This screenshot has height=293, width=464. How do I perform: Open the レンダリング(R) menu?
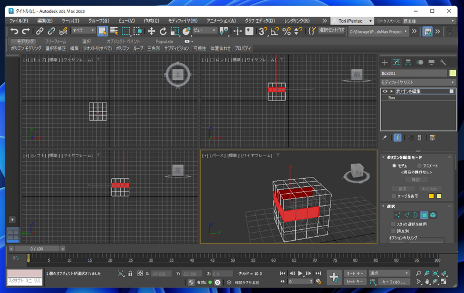click(297, 21)
